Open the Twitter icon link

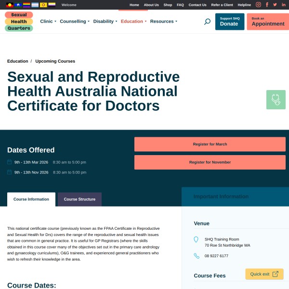click(x=275, y=5)
